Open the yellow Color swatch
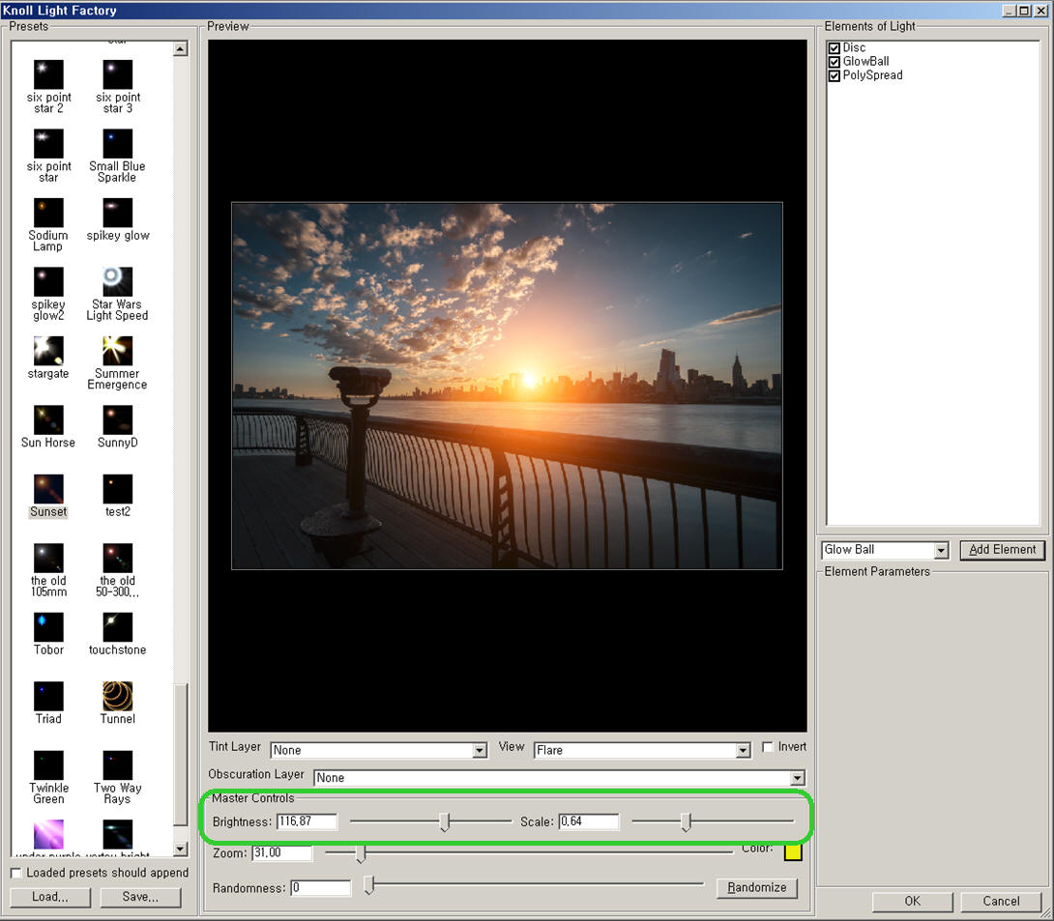Viewport: 1054px width, 921px height. (793, 851)
